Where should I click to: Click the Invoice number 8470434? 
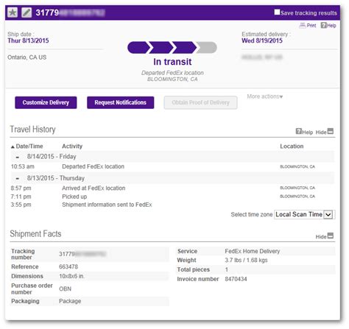point(236,279)
